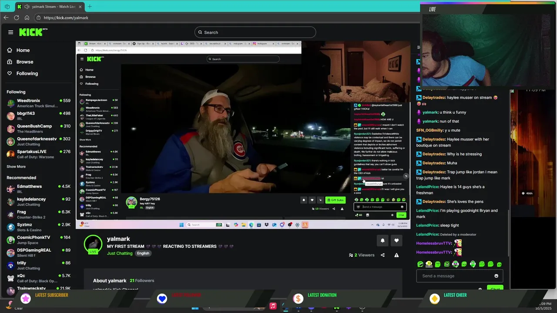Screen dimensions: 557x313
Task: Click LelandPrice 'sleep tight' message
Action: tap(438, 226)
